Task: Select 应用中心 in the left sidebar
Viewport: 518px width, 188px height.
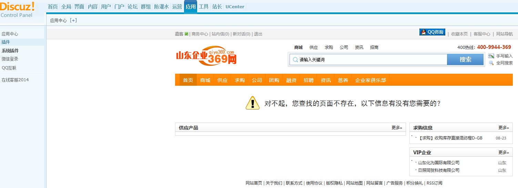Action: [x=10, y=34]
